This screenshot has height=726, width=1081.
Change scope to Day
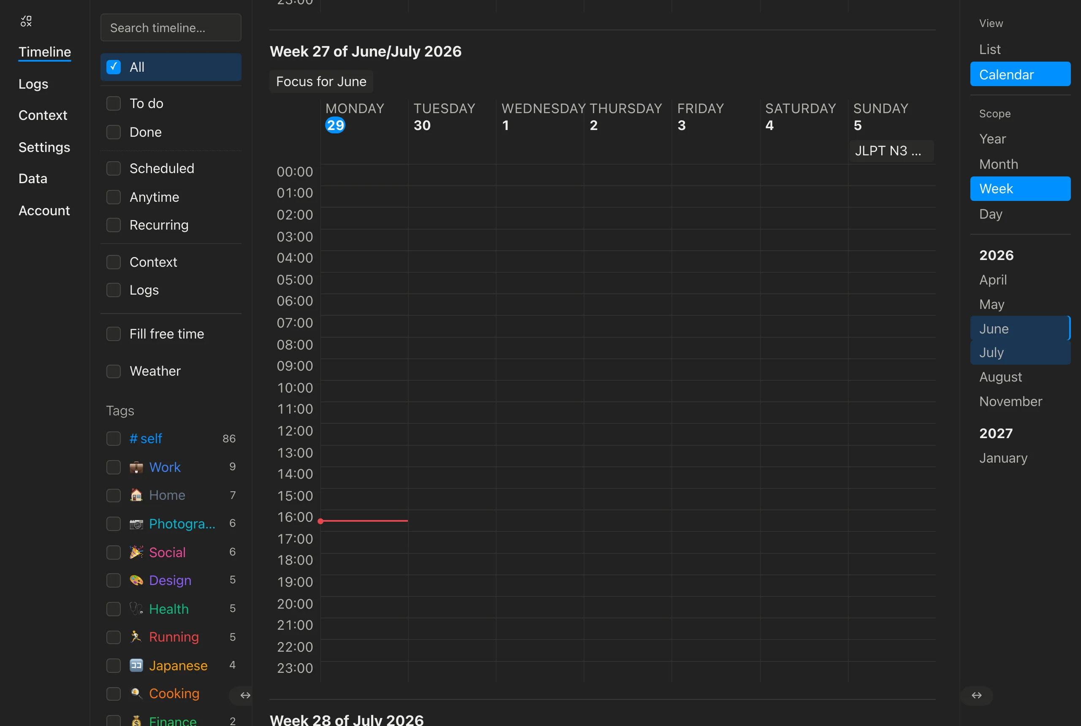[1020, 214]
